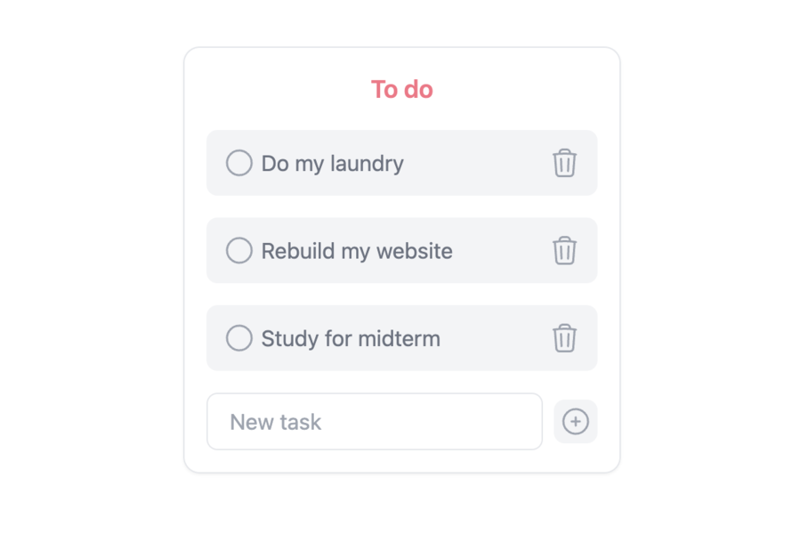This screenshot has width=800, height=534.
Task: Click the To do heading
Action: pyautogui.click(x=401, y=89)
